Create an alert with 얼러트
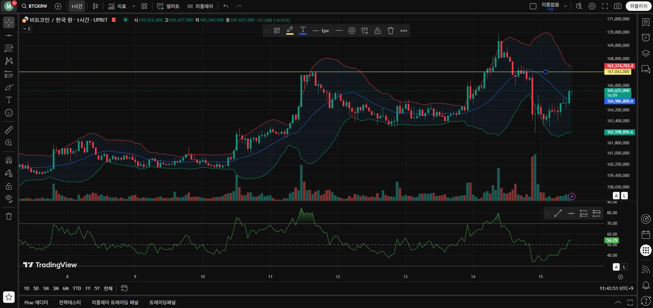 168,6
